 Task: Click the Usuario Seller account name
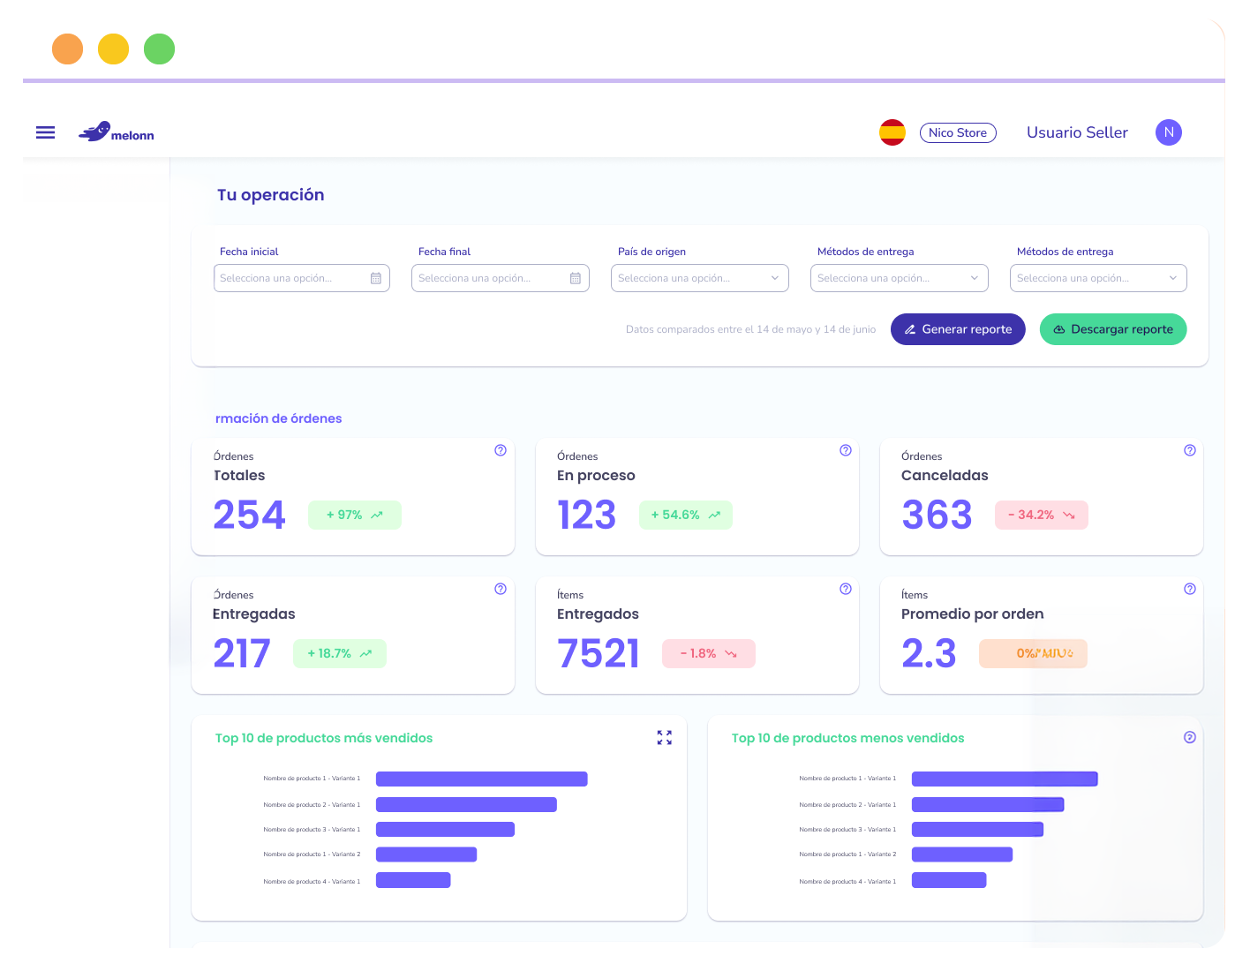(x=1077, y=132)
